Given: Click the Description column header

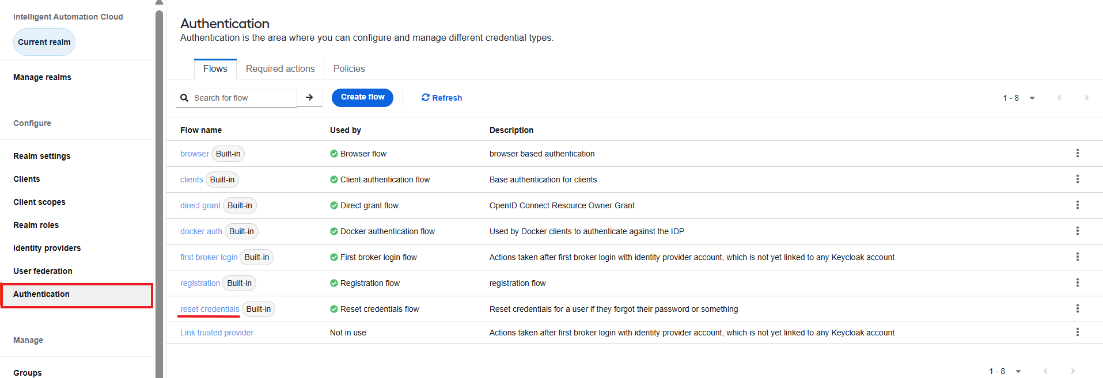Looking at the screenshot, I should [511, 130].
